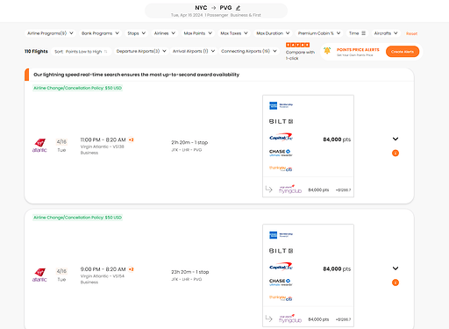Viewport: 449px width, 329px height.
Task: Select the Capital One logo in the first flight card
Action: click(x=281, y=137)
